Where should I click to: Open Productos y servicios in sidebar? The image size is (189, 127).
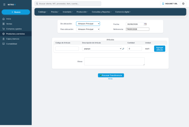pyautogui.click(x=16, y=34)
